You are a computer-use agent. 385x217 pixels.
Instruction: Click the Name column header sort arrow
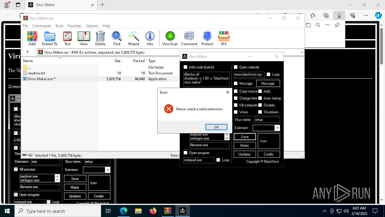(x=60, y=58)
